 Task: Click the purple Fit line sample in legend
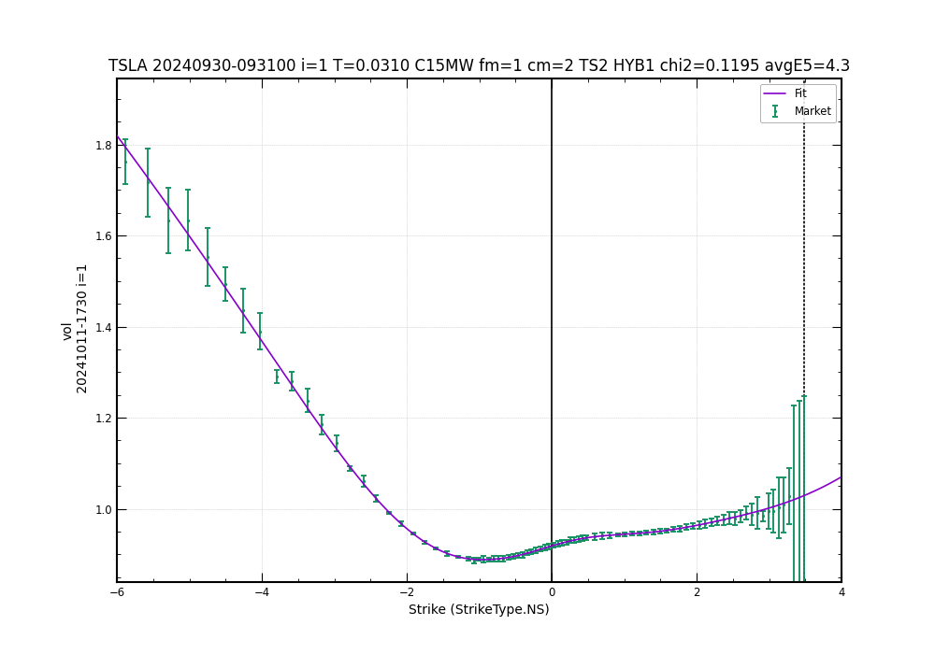point(775,93)
